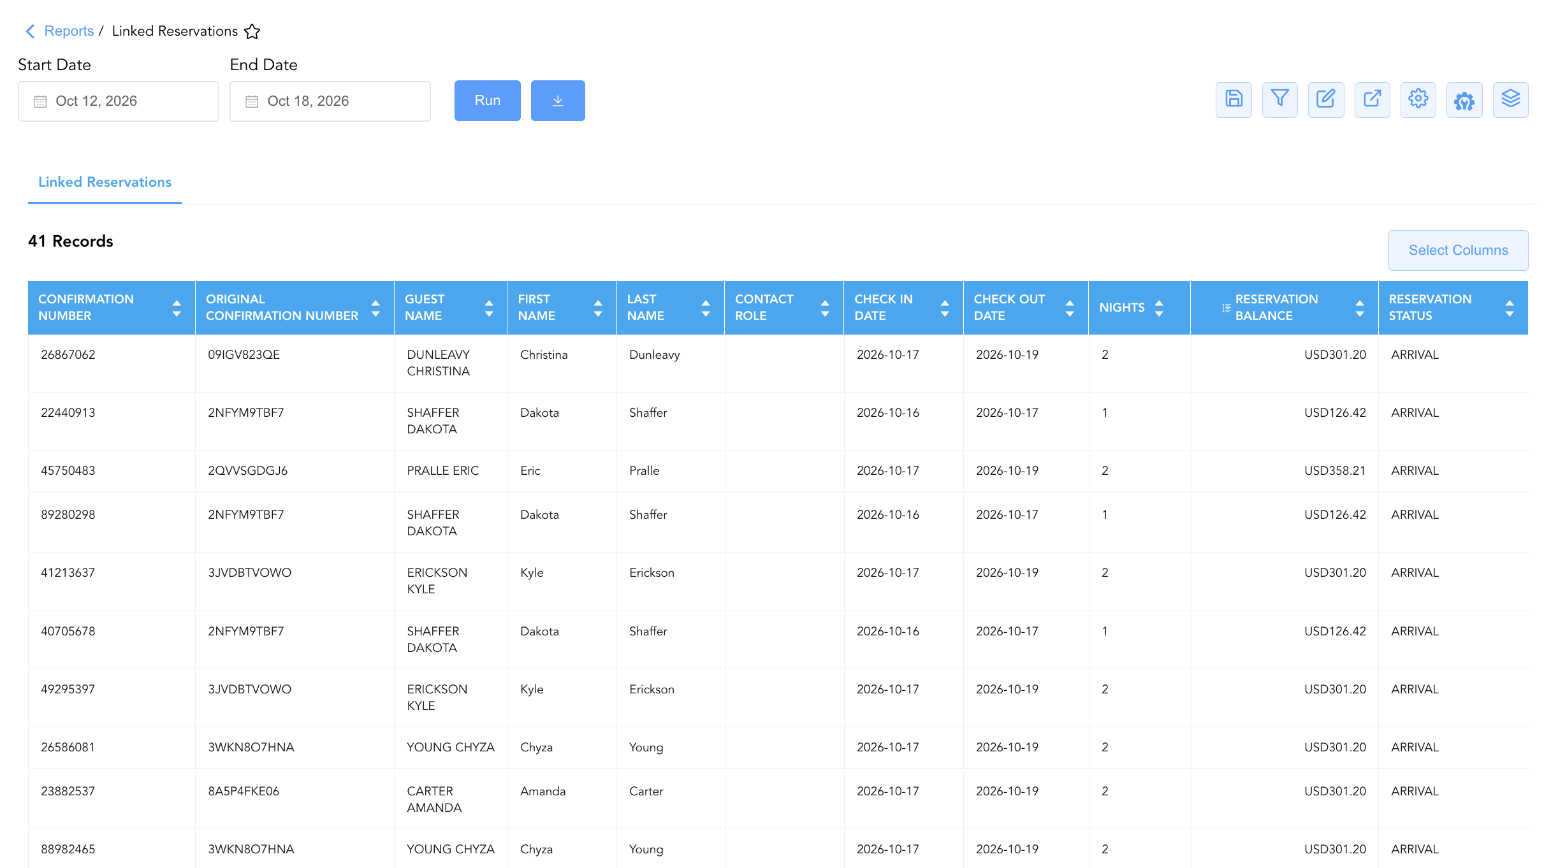
Task: Click confirmation number 23882537
Action: 68,792
